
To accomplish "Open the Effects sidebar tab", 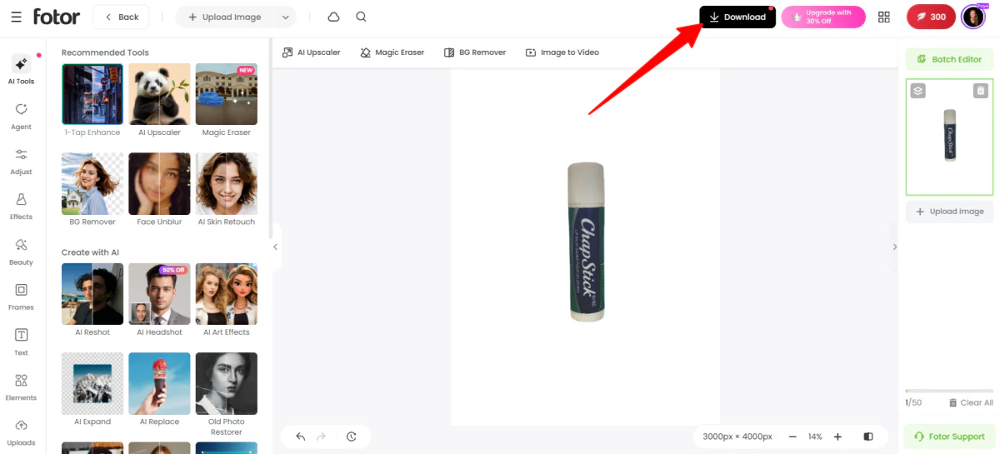I will pos(22,207).
